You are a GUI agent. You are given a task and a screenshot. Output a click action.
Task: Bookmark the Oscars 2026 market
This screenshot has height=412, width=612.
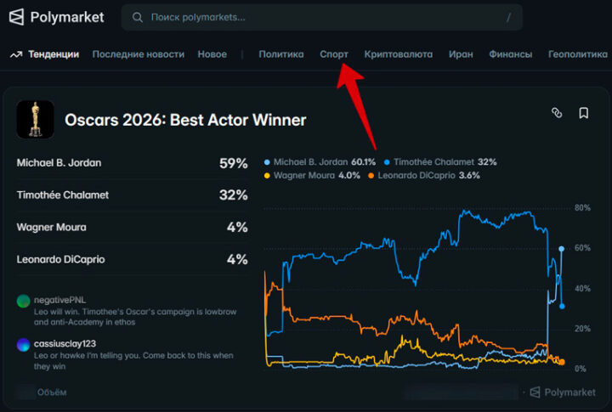[x=584, y=112]
